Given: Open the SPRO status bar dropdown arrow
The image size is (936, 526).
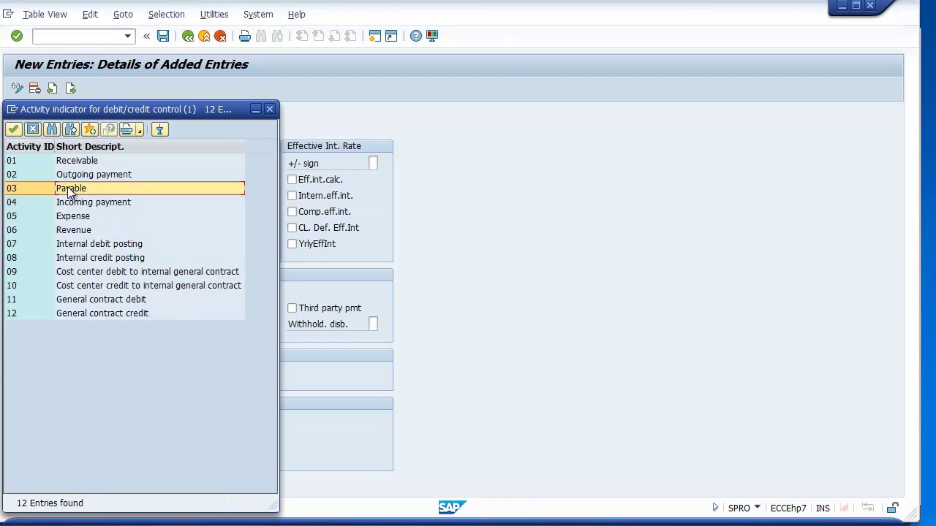Looking at the screenshot, I should 757,508.
